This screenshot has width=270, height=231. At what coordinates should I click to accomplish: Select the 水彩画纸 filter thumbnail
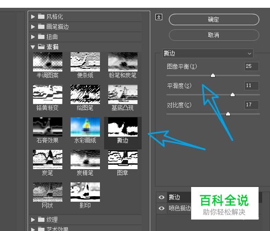coord(85,127)
